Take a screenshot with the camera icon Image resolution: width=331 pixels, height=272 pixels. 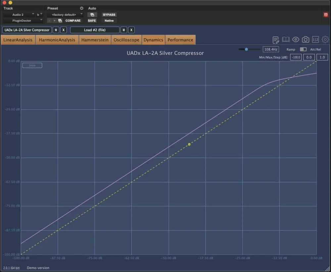[306, 39]
